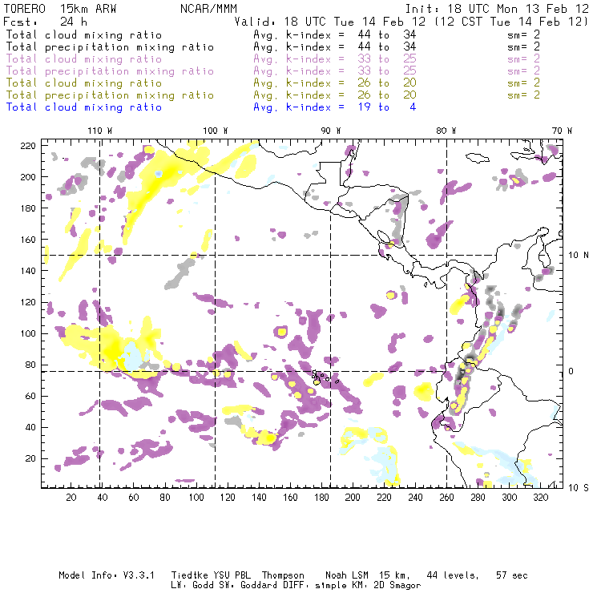Click the "0" equator latitude label

[571, 371]
